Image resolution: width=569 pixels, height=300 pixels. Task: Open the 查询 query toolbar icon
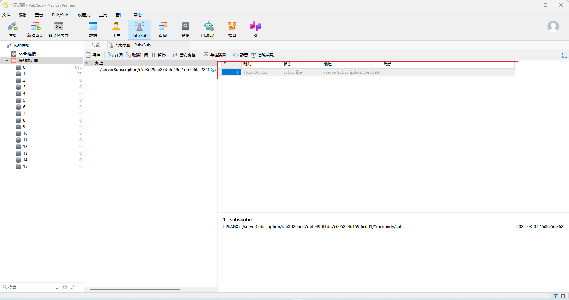(163, 29)
